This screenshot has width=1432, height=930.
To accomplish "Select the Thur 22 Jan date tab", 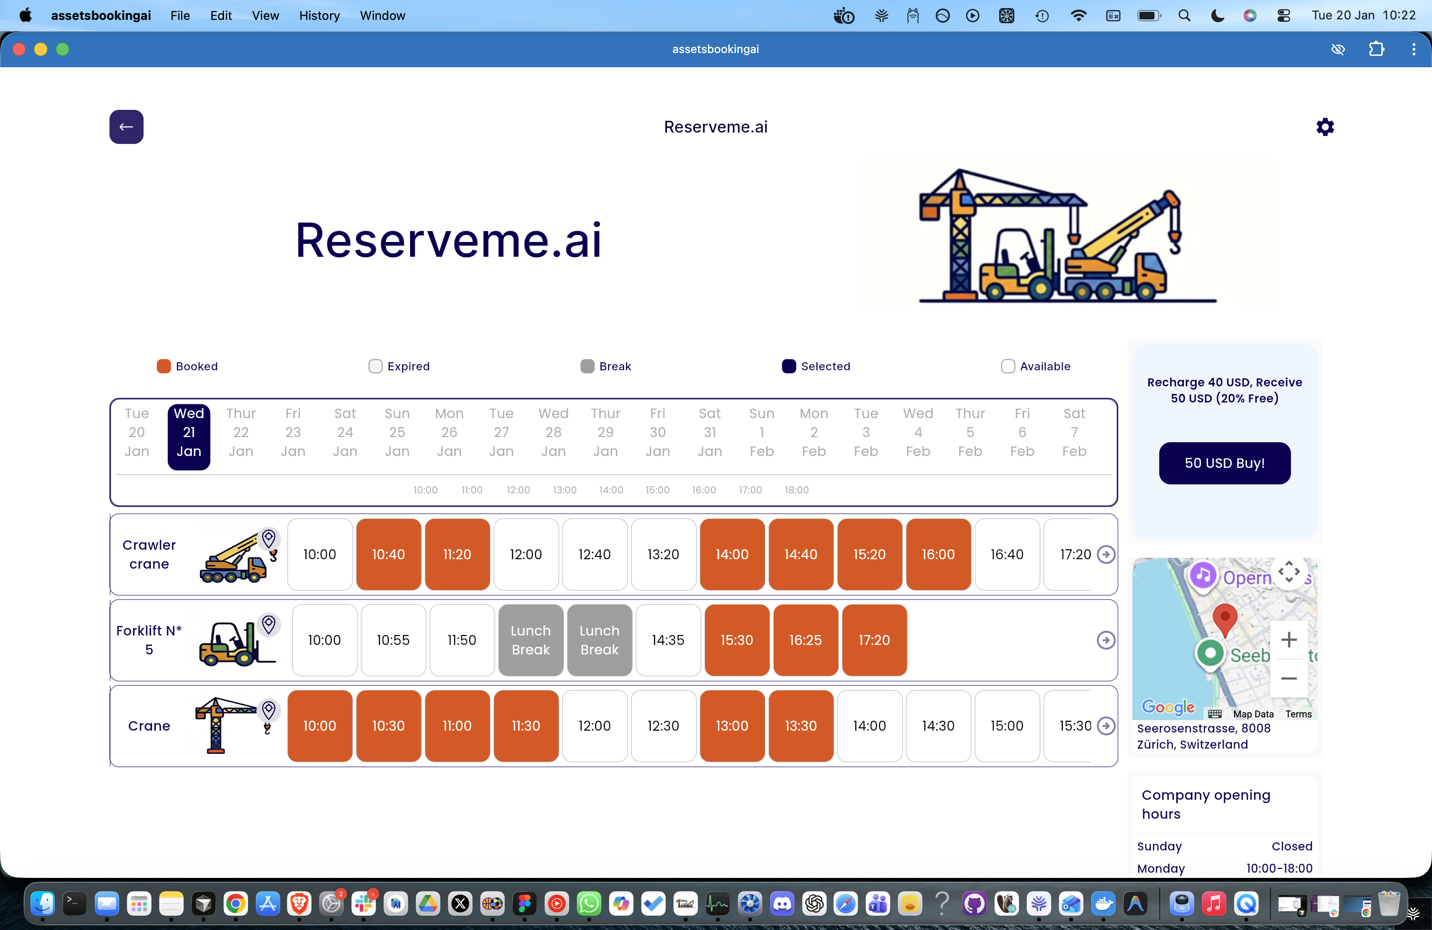I will [241, 432].
